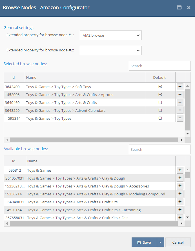Image resolution: width=195 pixels, height=251 pixels.
Task: Open browse node #1 property dropdown
Action: [x=110, y=36]
